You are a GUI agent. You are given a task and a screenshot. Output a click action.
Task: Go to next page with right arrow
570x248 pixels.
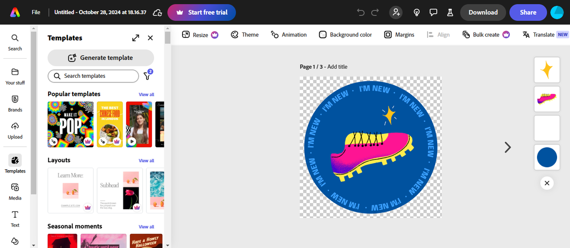pyautogui.click(x=508, y=147)
